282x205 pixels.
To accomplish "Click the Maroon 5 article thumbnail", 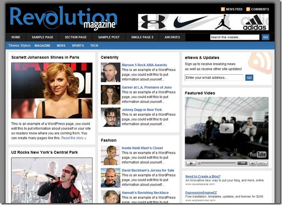I will [x=111, y=72].
